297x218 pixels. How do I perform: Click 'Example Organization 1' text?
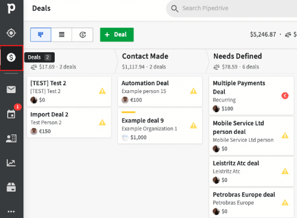point(149,129)
